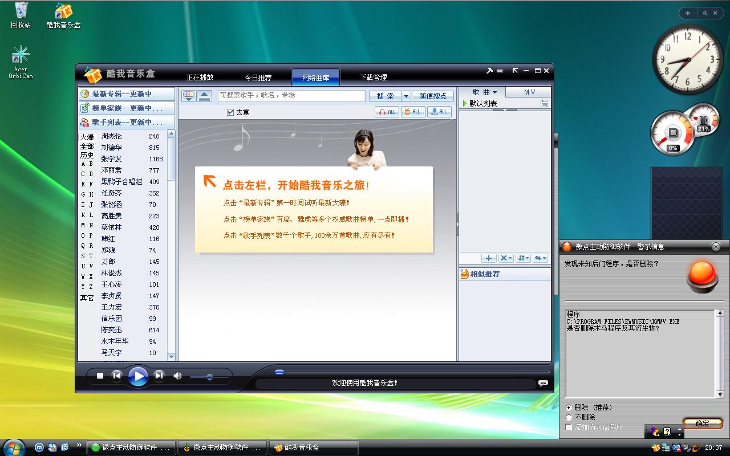Switch to the 网络曲库 tab
The height and width of the screenshot is (456, 730).
click(x=315, y=78)
